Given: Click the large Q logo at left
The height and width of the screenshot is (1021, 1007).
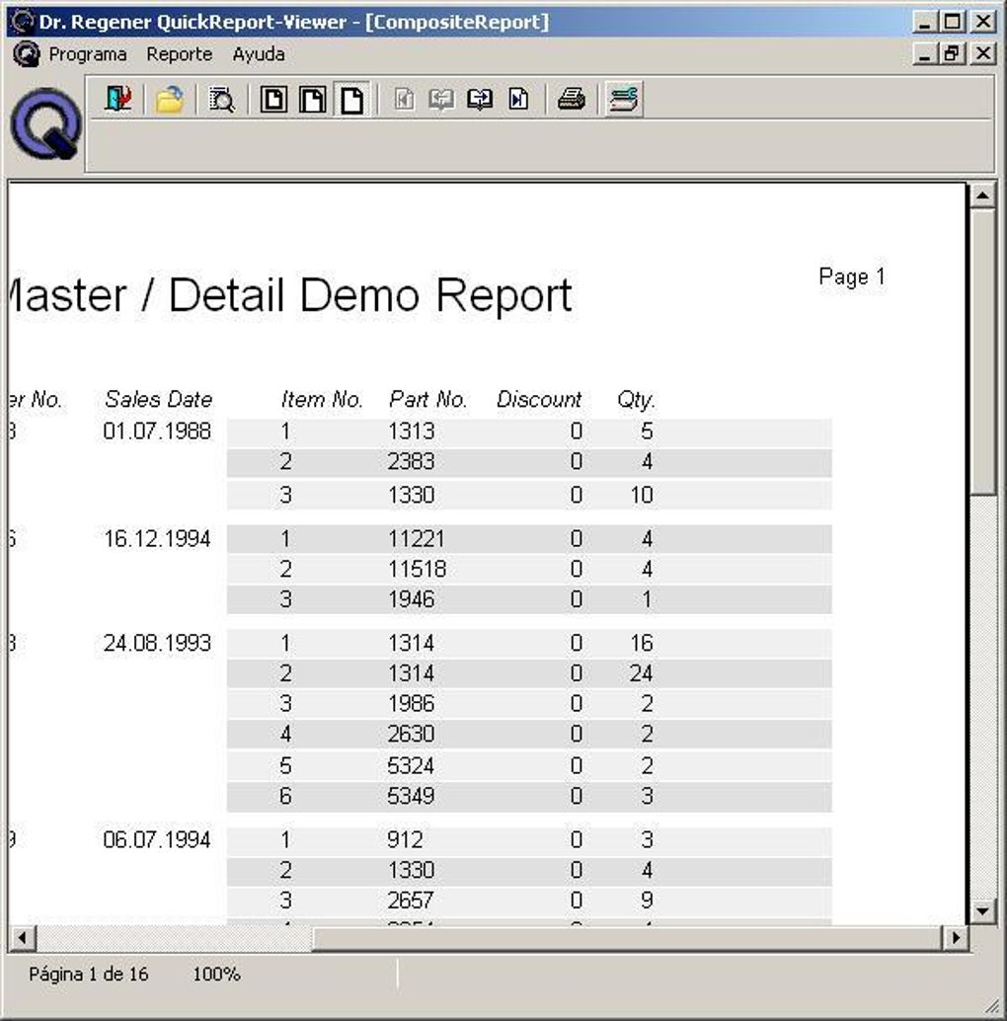Looking at the screenshot, I should 46,123.
